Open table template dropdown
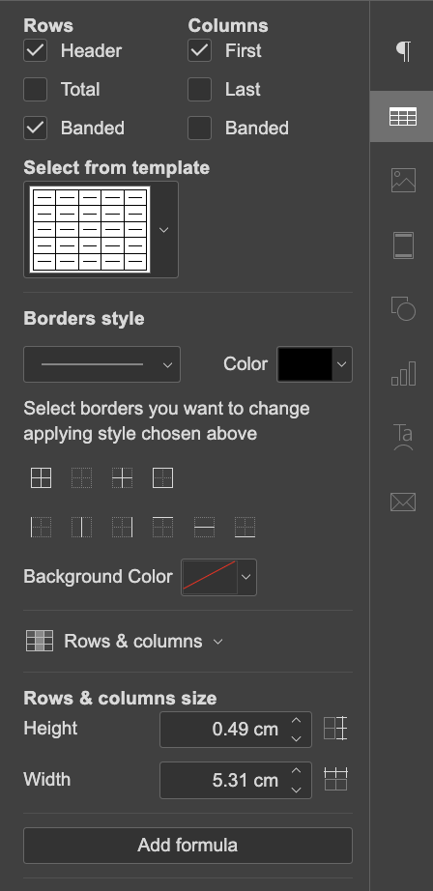Viewport: 433px width, 891px height. [163, 230]
